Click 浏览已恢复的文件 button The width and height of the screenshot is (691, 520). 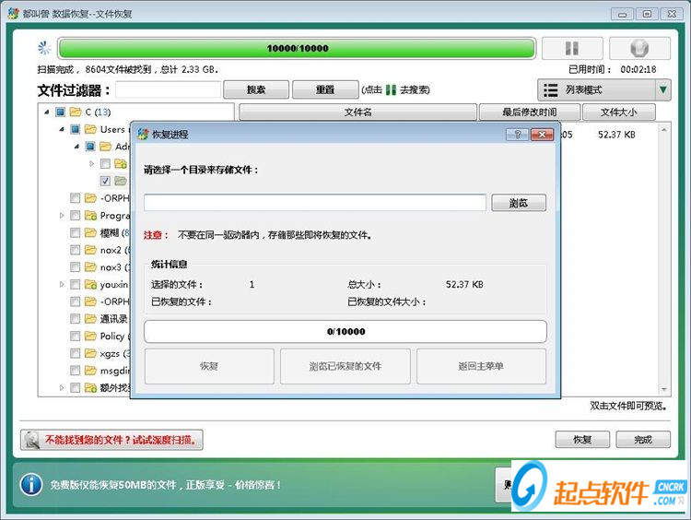(x=345, y=366)
